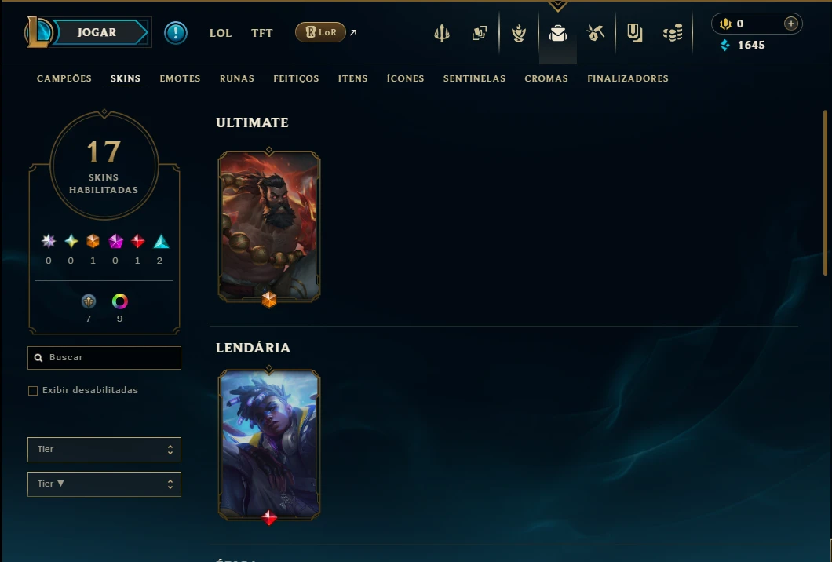This screenshot has height=562, width=832.
Task: Click the chroma color wheel icon
Action: click(x=120, y=301)
